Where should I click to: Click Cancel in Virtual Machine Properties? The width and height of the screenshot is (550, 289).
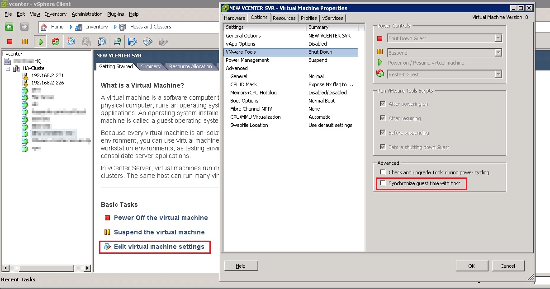(508, 266)
